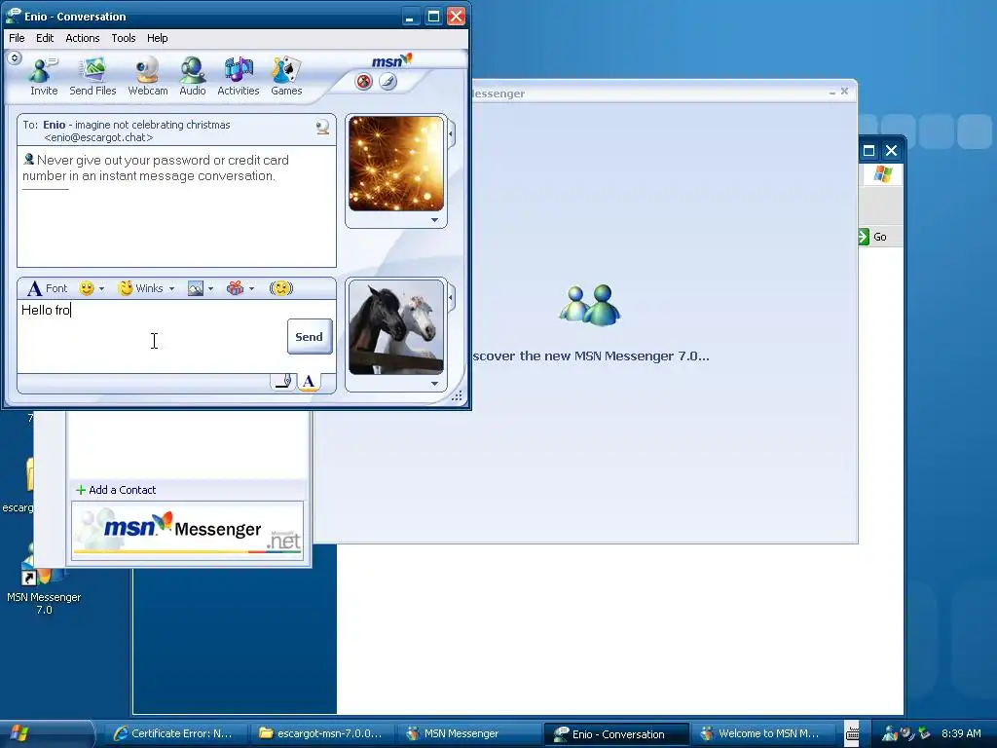Click the contact name Enio in To field
The height and width of the screenshot is (748, 997).
(55, 125)
